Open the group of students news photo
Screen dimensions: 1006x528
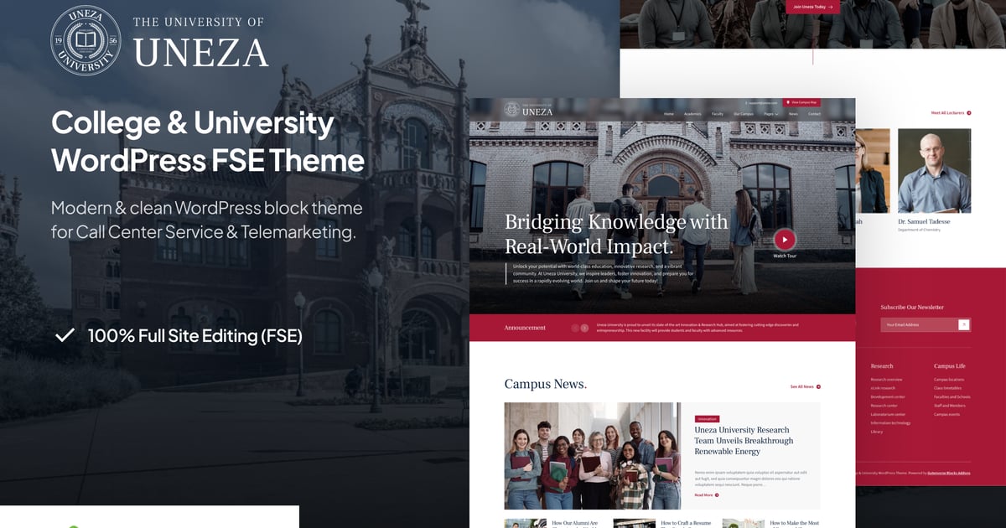click(x=593, y=456)
